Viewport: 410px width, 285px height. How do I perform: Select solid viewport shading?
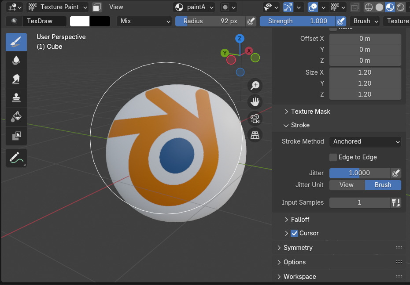pos(379,7)
